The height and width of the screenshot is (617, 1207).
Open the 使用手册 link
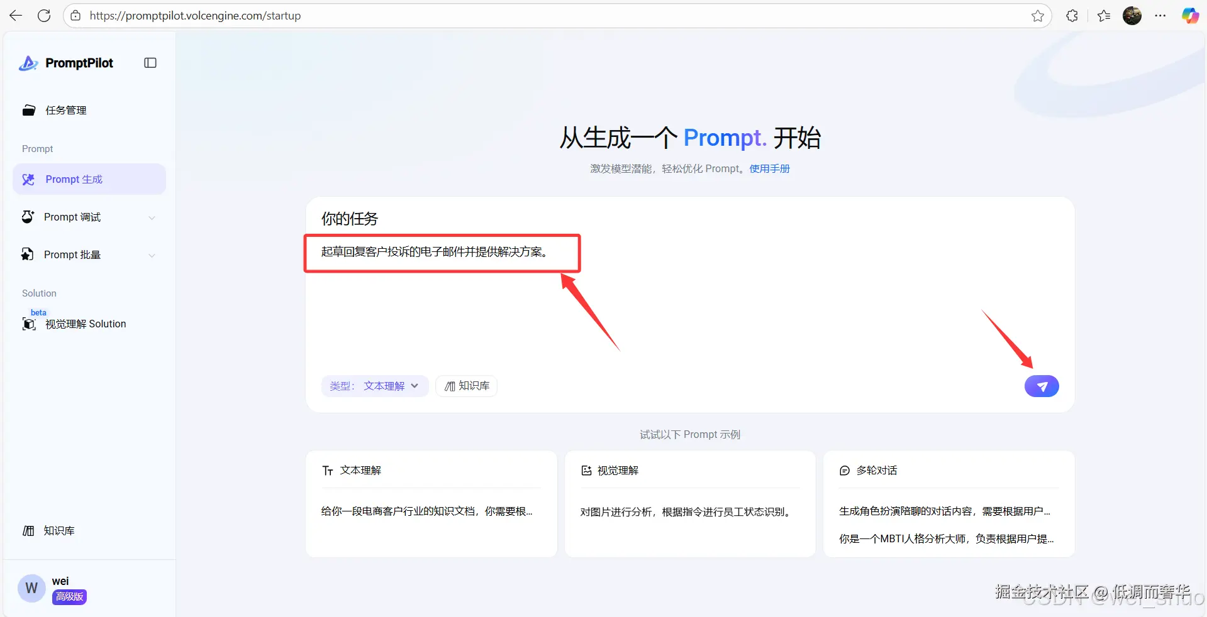click(769, 168)
